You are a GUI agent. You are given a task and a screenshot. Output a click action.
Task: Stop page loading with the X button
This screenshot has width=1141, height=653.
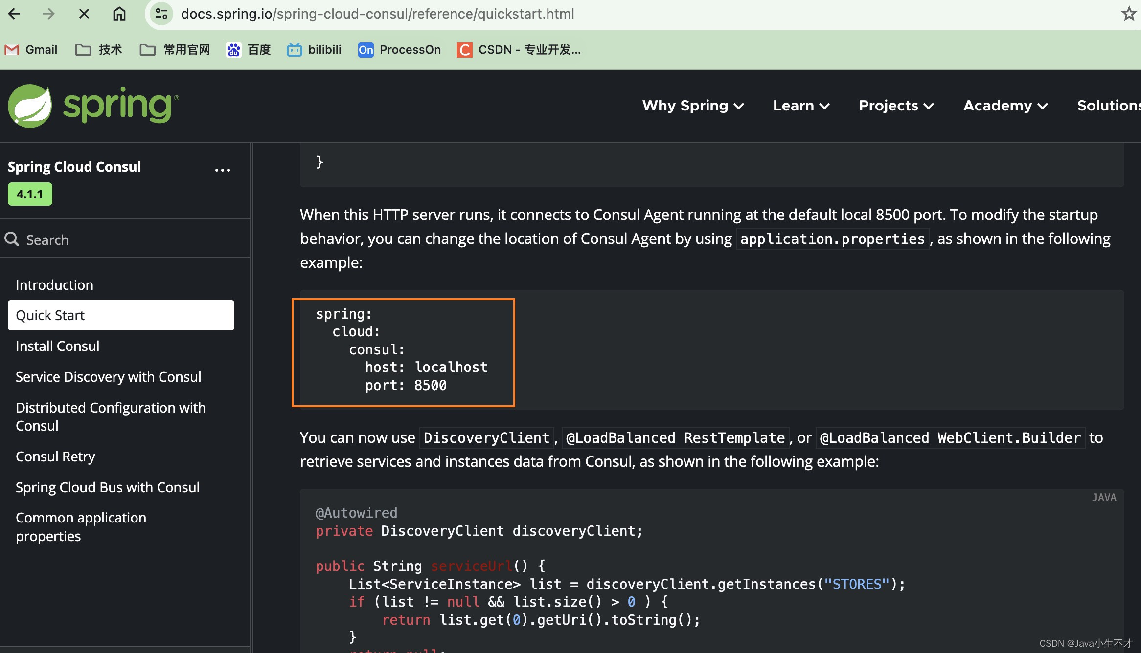(x=84, y=14)
